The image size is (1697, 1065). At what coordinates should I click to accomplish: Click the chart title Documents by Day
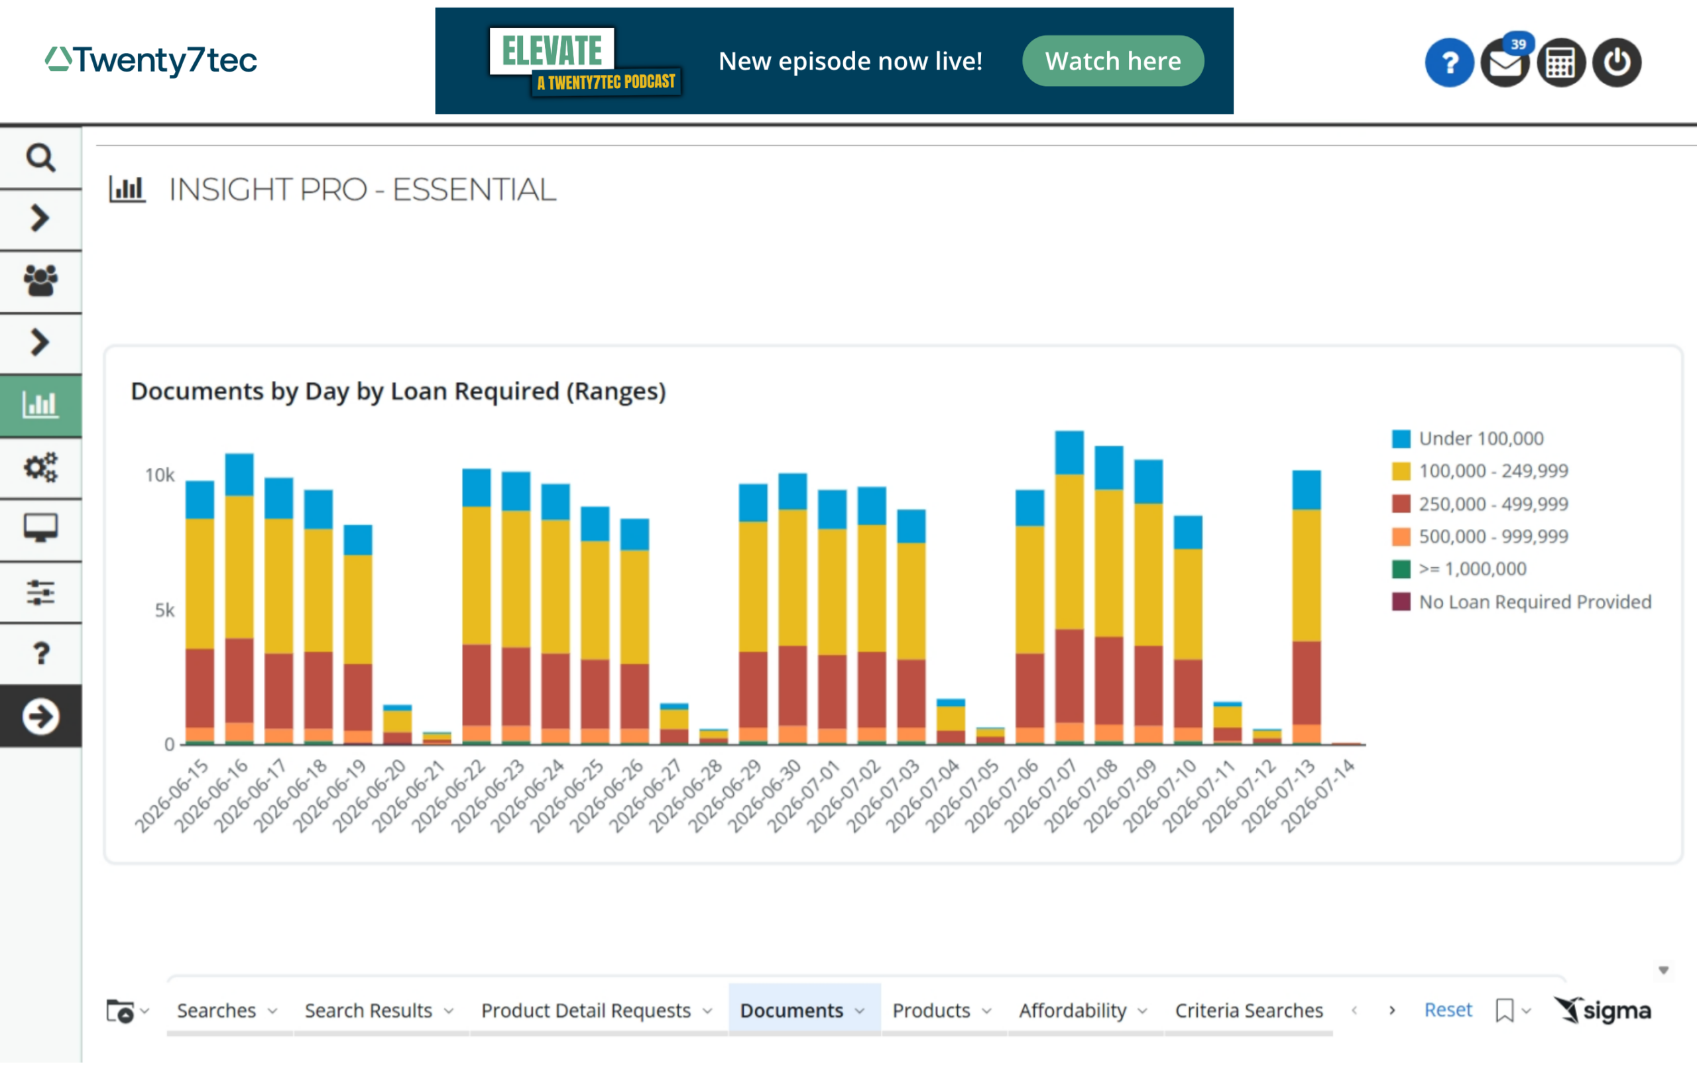click(398, 391)
